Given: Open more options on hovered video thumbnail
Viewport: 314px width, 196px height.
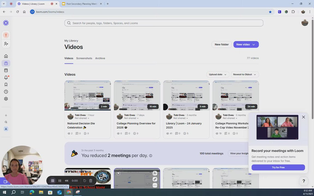Looking at the screenshot, I should [155, 185].
